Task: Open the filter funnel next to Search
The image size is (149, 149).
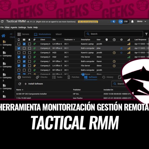Action: point(146,34)
